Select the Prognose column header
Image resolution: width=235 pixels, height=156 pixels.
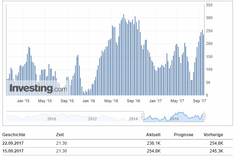pyautogui.click(x=183, y=135)
